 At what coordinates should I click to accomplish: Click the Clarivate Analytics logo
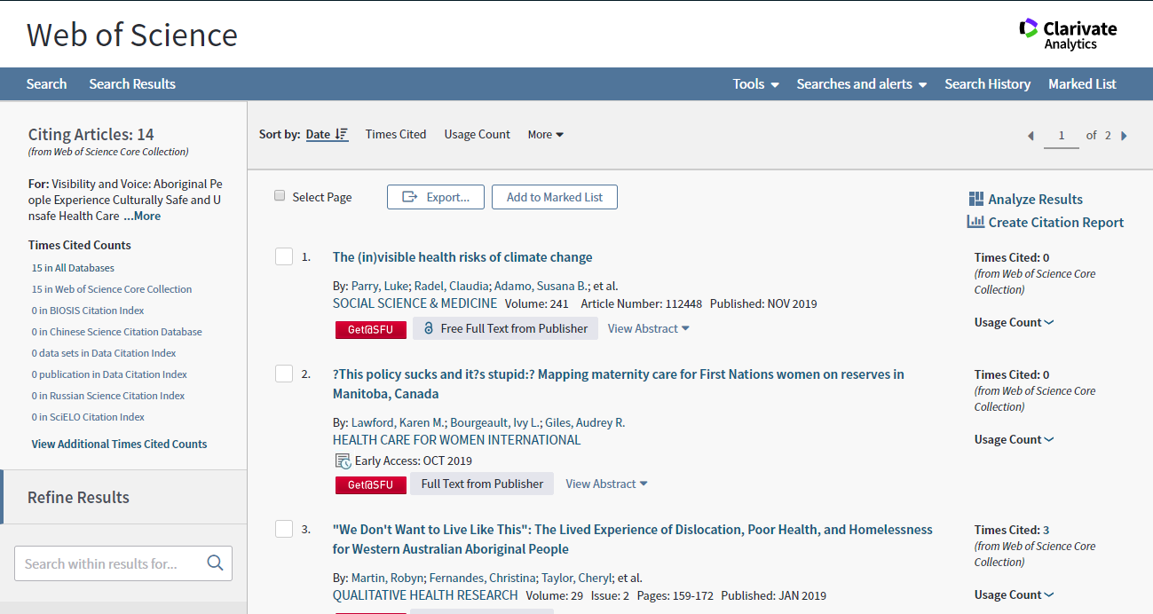1068,35
